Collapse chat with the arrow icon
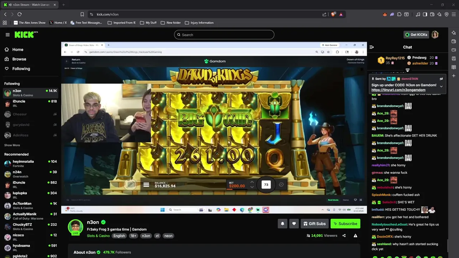459x258 pixels. (372, 47)
